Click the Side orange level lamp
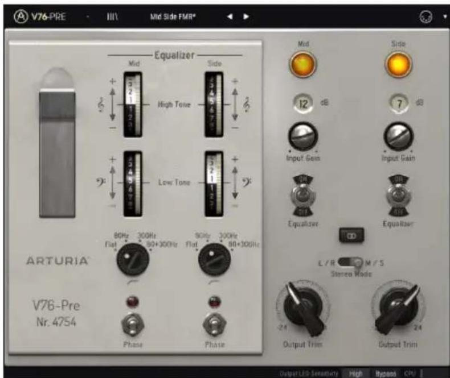450x378 pixels. click(x=398, y=65)
